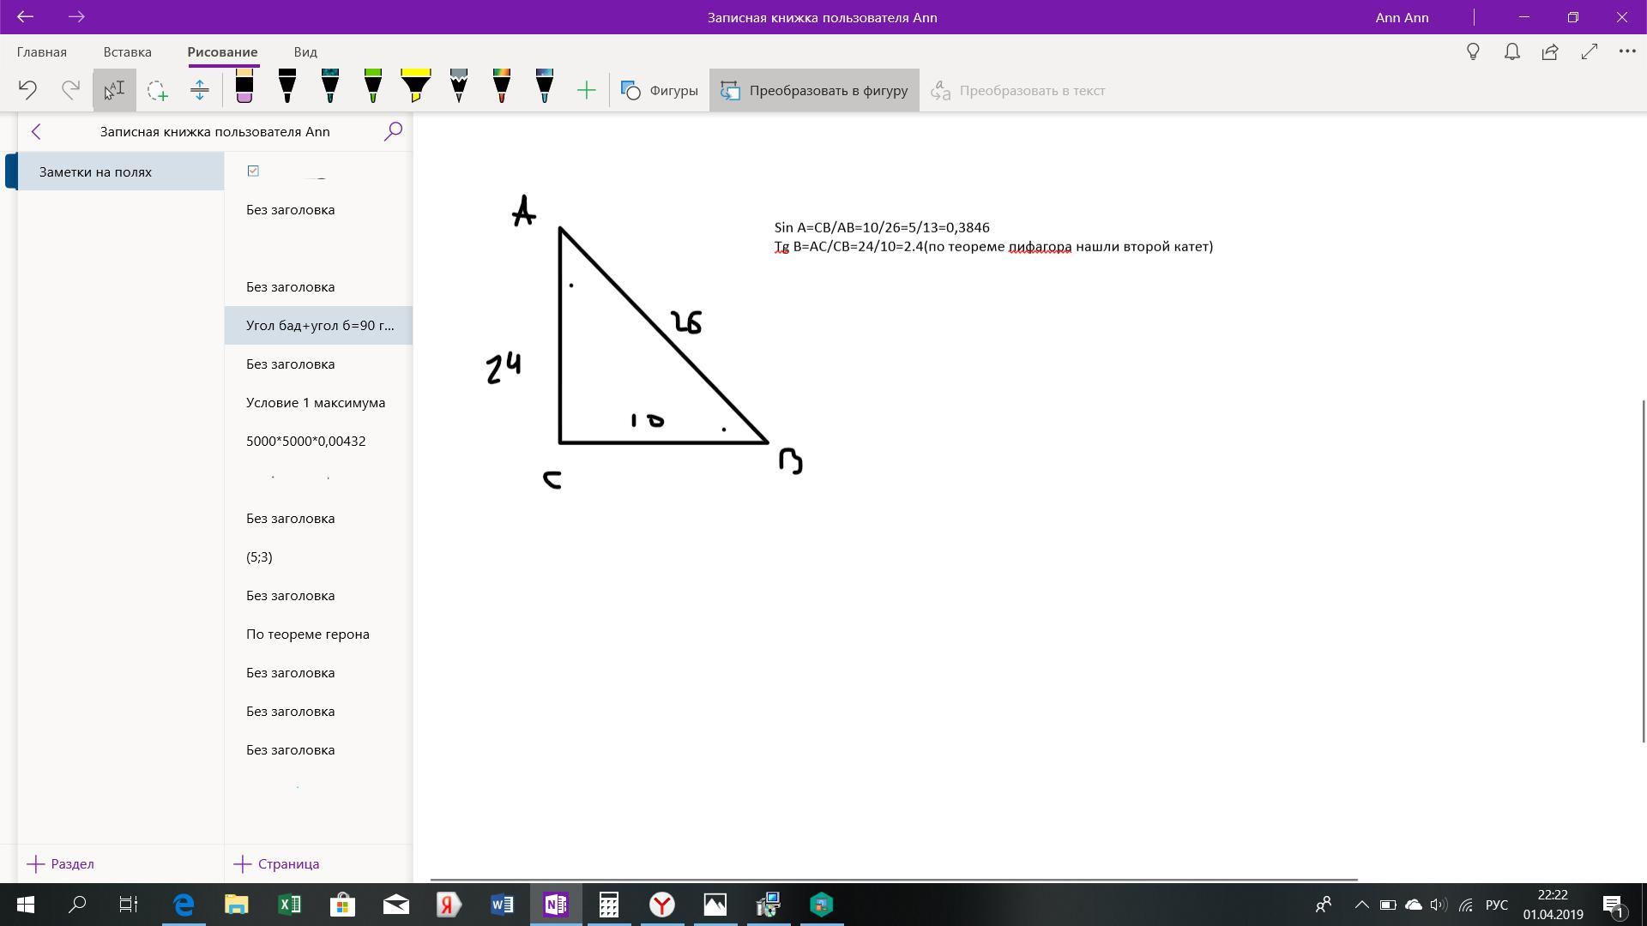Add a new section with Раздел

(60, 863)
